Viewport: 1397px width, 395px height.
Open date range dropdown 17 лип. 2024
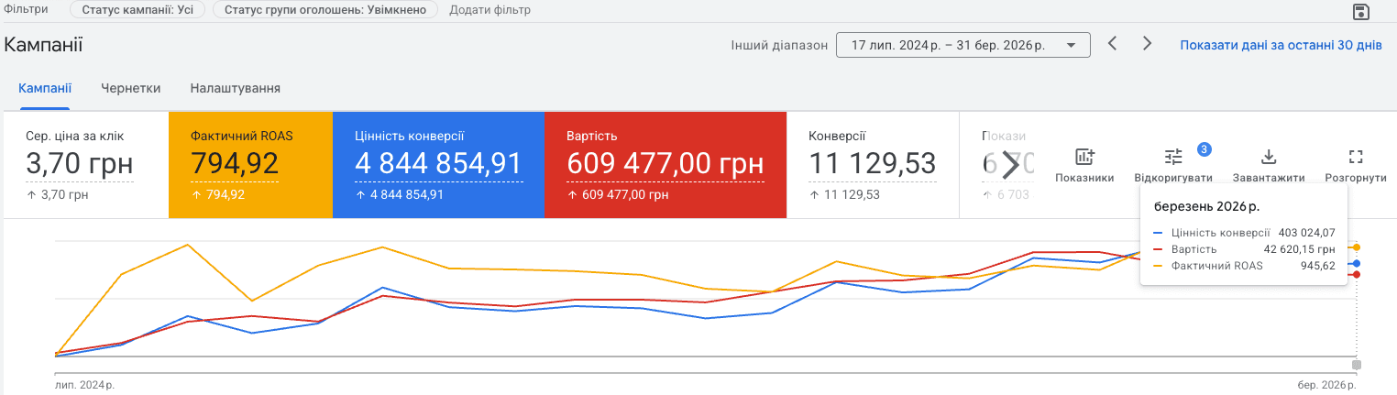962,45
